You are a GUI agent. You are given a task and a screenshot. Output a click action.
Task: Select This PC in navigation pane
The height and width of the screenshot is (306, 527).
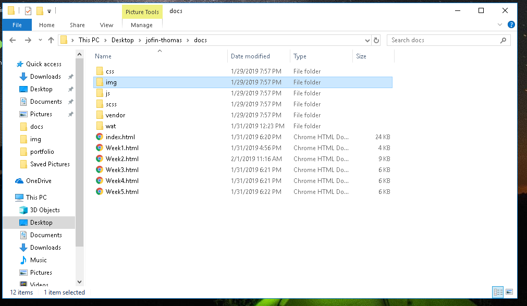pos(36,198)
